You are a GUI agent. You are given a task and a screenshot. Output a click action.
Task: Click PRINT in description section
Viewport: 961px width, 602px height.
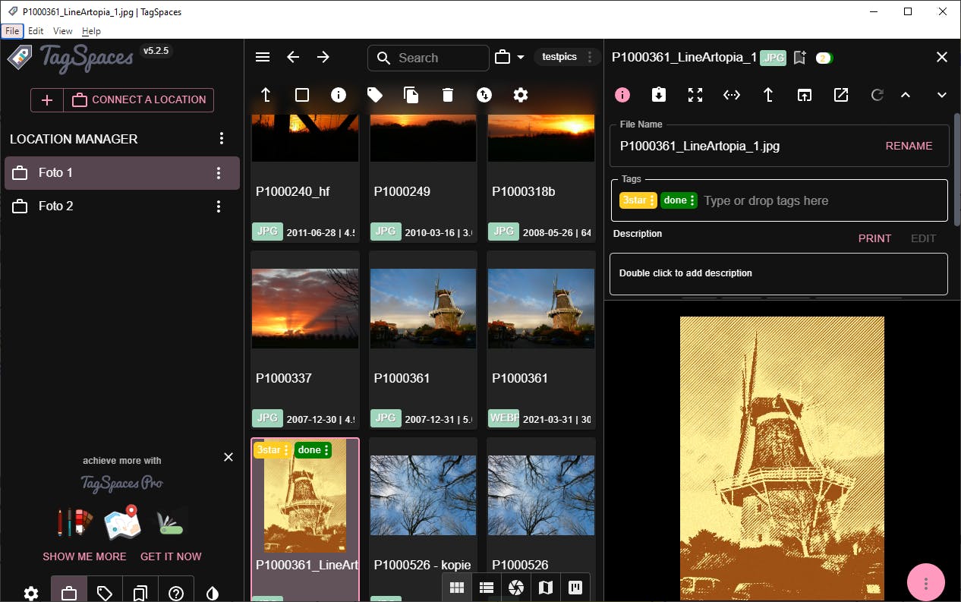tap(874, 238)
